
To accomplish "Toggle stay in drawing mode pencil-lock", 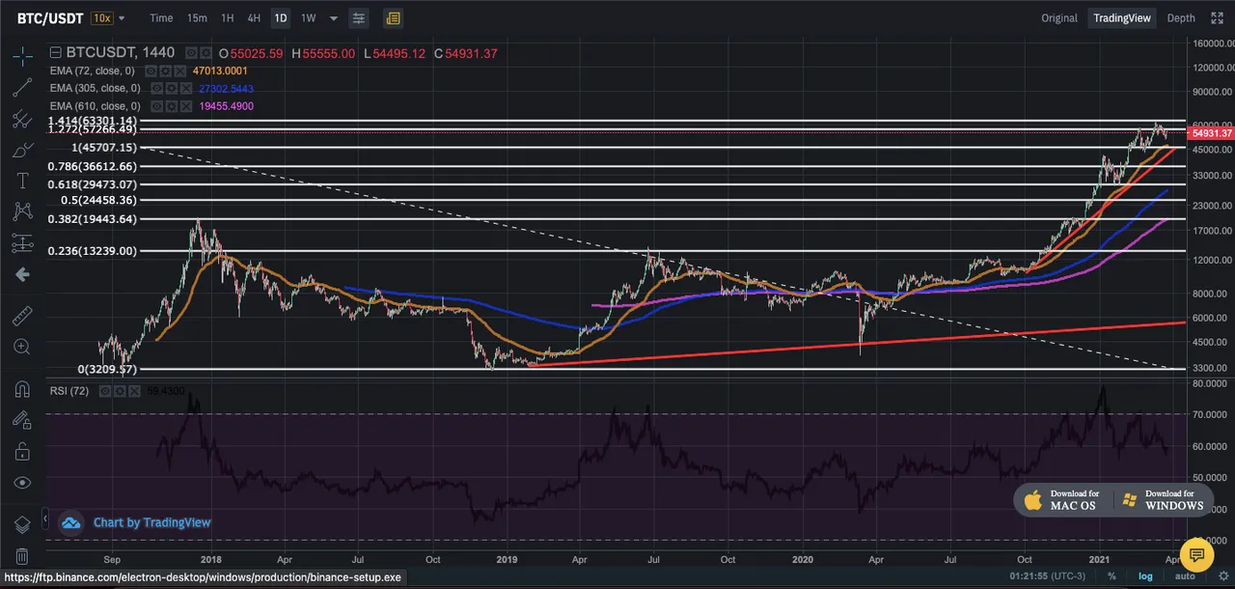I will 22,420.
